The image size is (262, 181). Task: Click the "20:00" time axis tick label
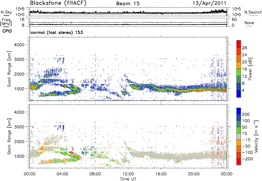pos(194,174)
